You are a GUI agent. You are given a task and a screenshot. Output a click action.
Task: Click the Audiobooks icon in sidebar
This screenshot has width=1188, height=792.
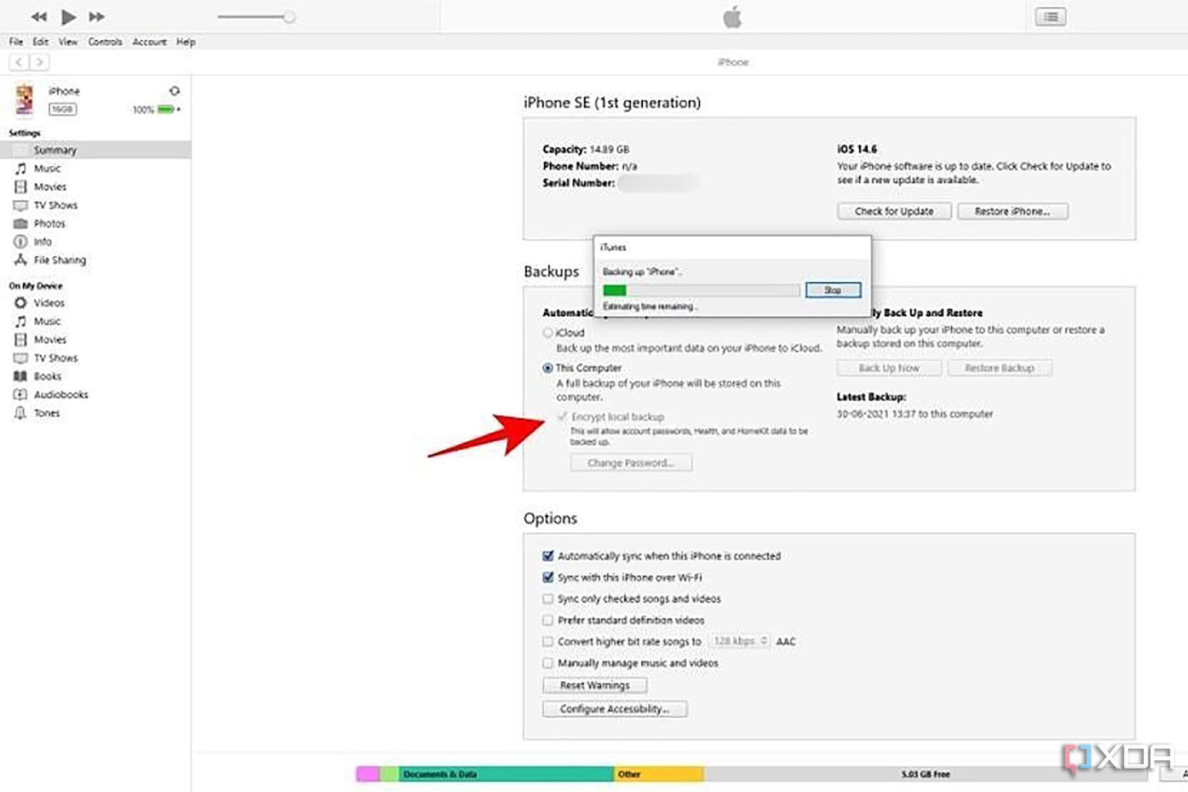(20, 394)
